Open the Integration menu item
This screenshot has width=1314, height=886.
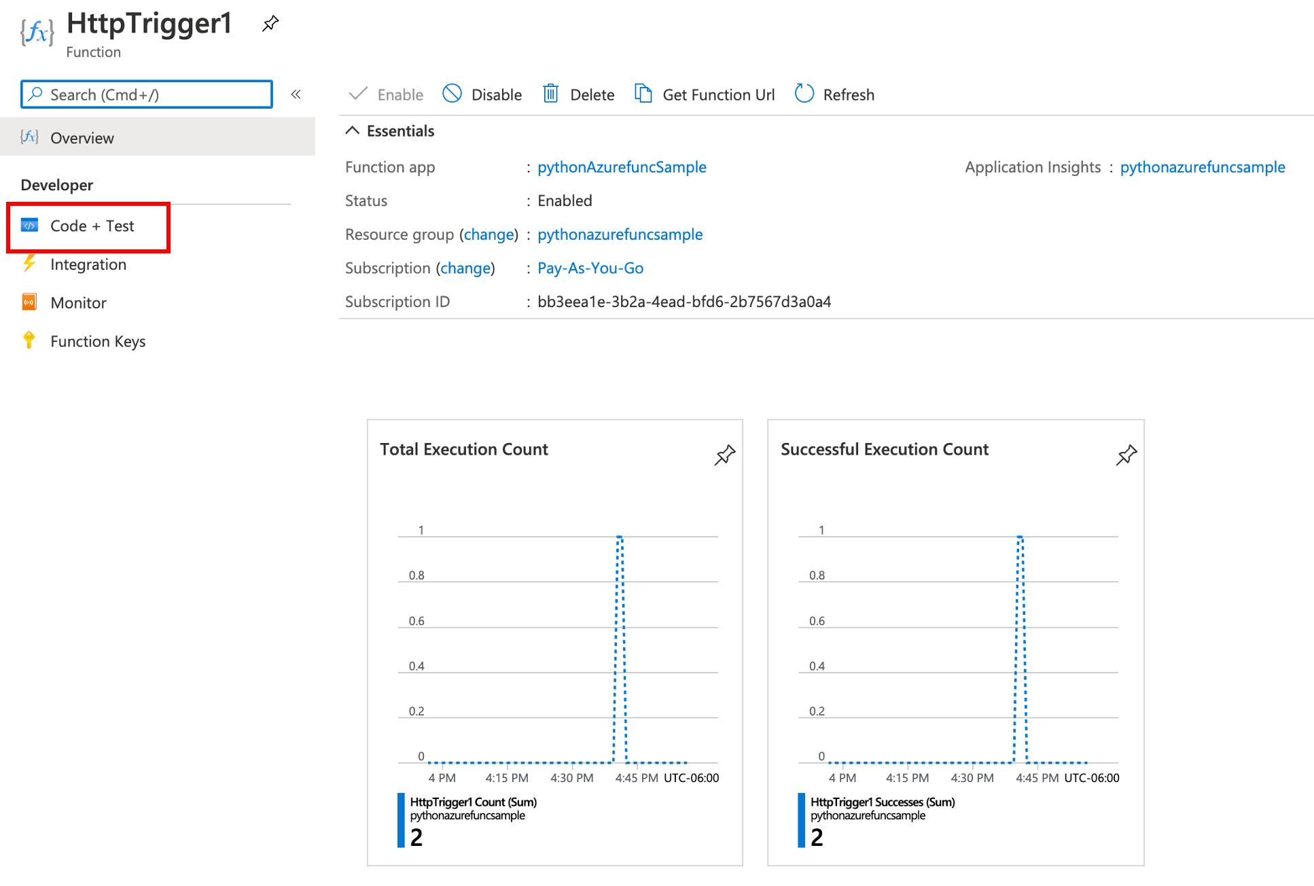88,264
